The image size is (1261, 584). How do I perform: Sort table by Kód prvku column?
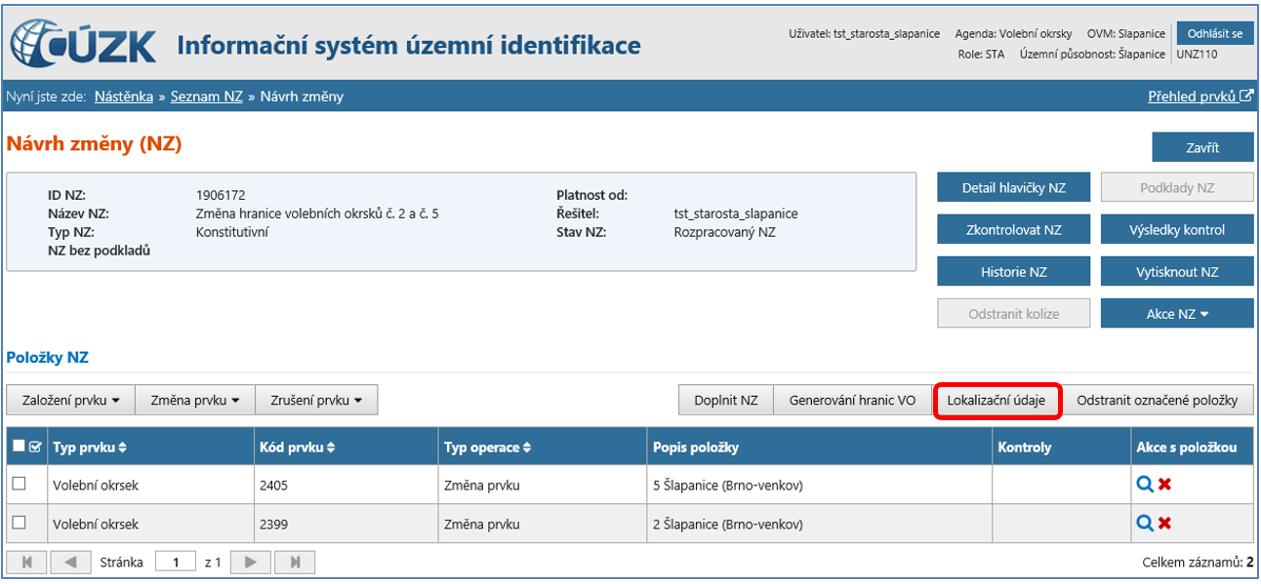tap(299, 448)
